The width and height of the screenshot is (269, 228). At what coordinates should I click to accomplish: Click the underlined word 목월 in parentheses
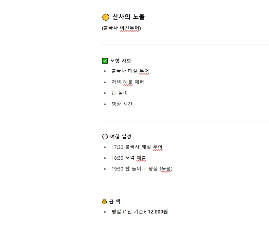point(166,169)
